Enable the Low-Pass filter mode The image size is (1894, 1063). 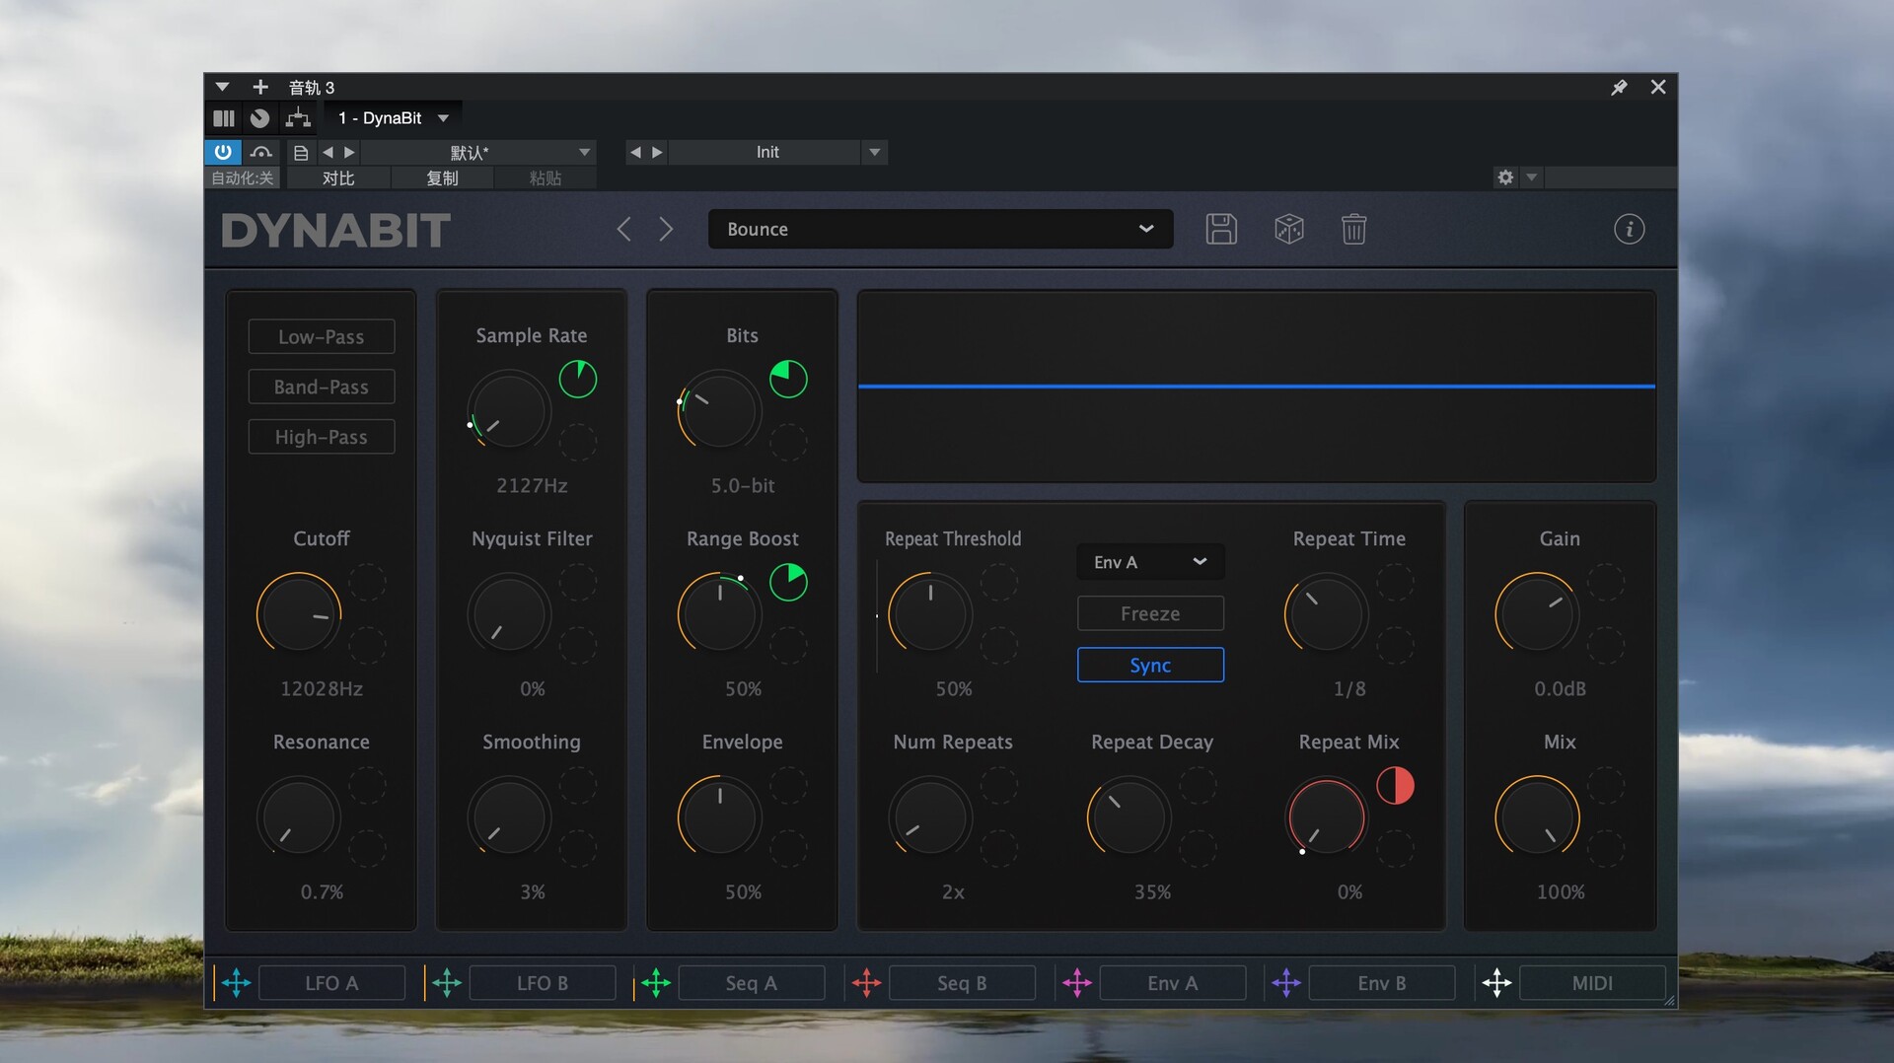click(322, 336)
